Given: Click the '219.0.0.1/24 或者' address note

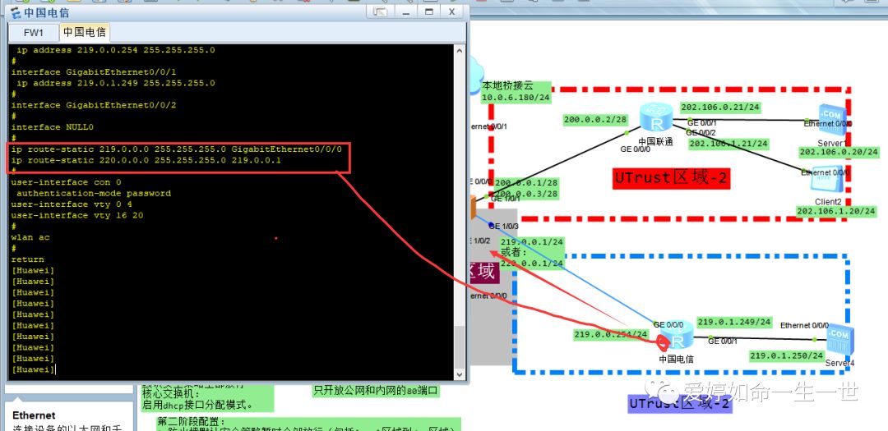Looking at the screenshot, I should [x=532, y=252].
